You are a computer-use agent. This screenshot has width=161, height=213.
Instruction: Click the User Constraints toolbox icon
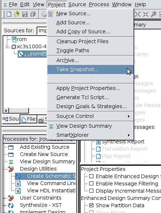[x=11, y=198]
